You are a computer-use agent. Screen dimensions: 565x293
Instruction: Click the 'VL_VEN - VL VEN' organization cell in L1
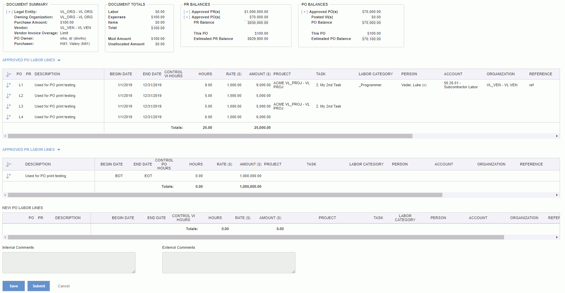point(502,85)
